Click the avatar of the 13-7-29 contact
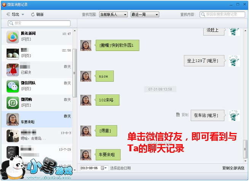 pyautogui.click(x=13, y=152)
